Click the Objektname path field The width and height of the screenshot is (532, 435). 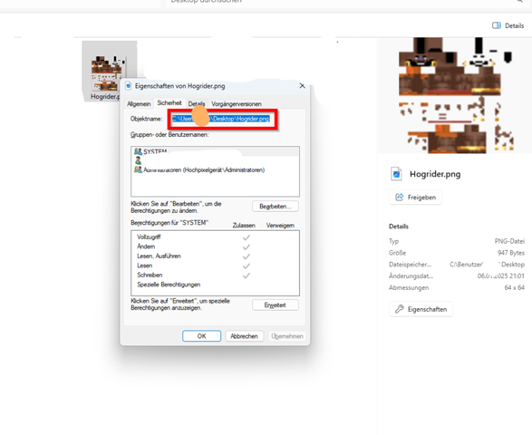pyautogui.click(x=221, y=119)
